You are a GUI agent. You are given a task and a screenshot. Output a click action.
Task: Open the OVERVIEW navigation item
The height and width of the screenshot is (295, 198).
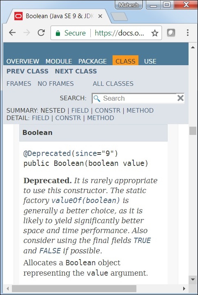click(x=23, y=61)
